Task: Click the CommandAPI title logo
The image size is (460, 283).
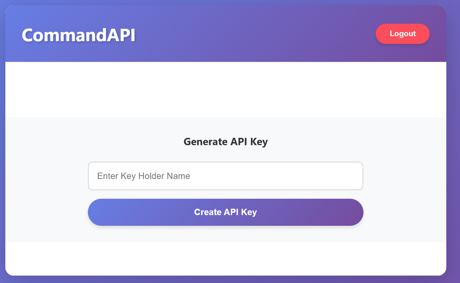Action: (x=79, y=35)
